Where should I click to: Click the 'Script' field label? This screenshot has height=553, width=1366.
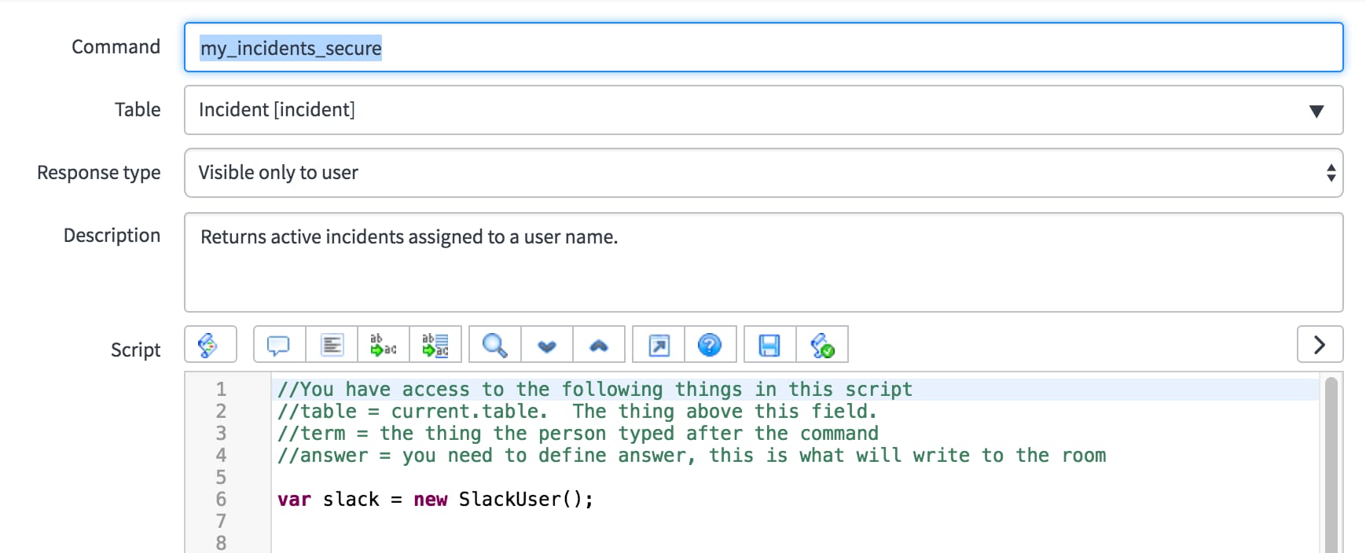coord(135,350)
